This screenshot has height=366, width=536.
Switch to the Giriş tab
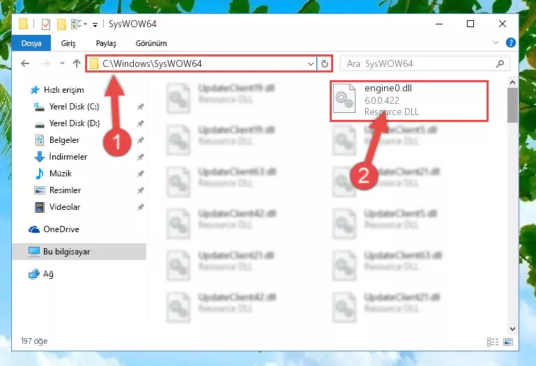(x=68, y=43)
